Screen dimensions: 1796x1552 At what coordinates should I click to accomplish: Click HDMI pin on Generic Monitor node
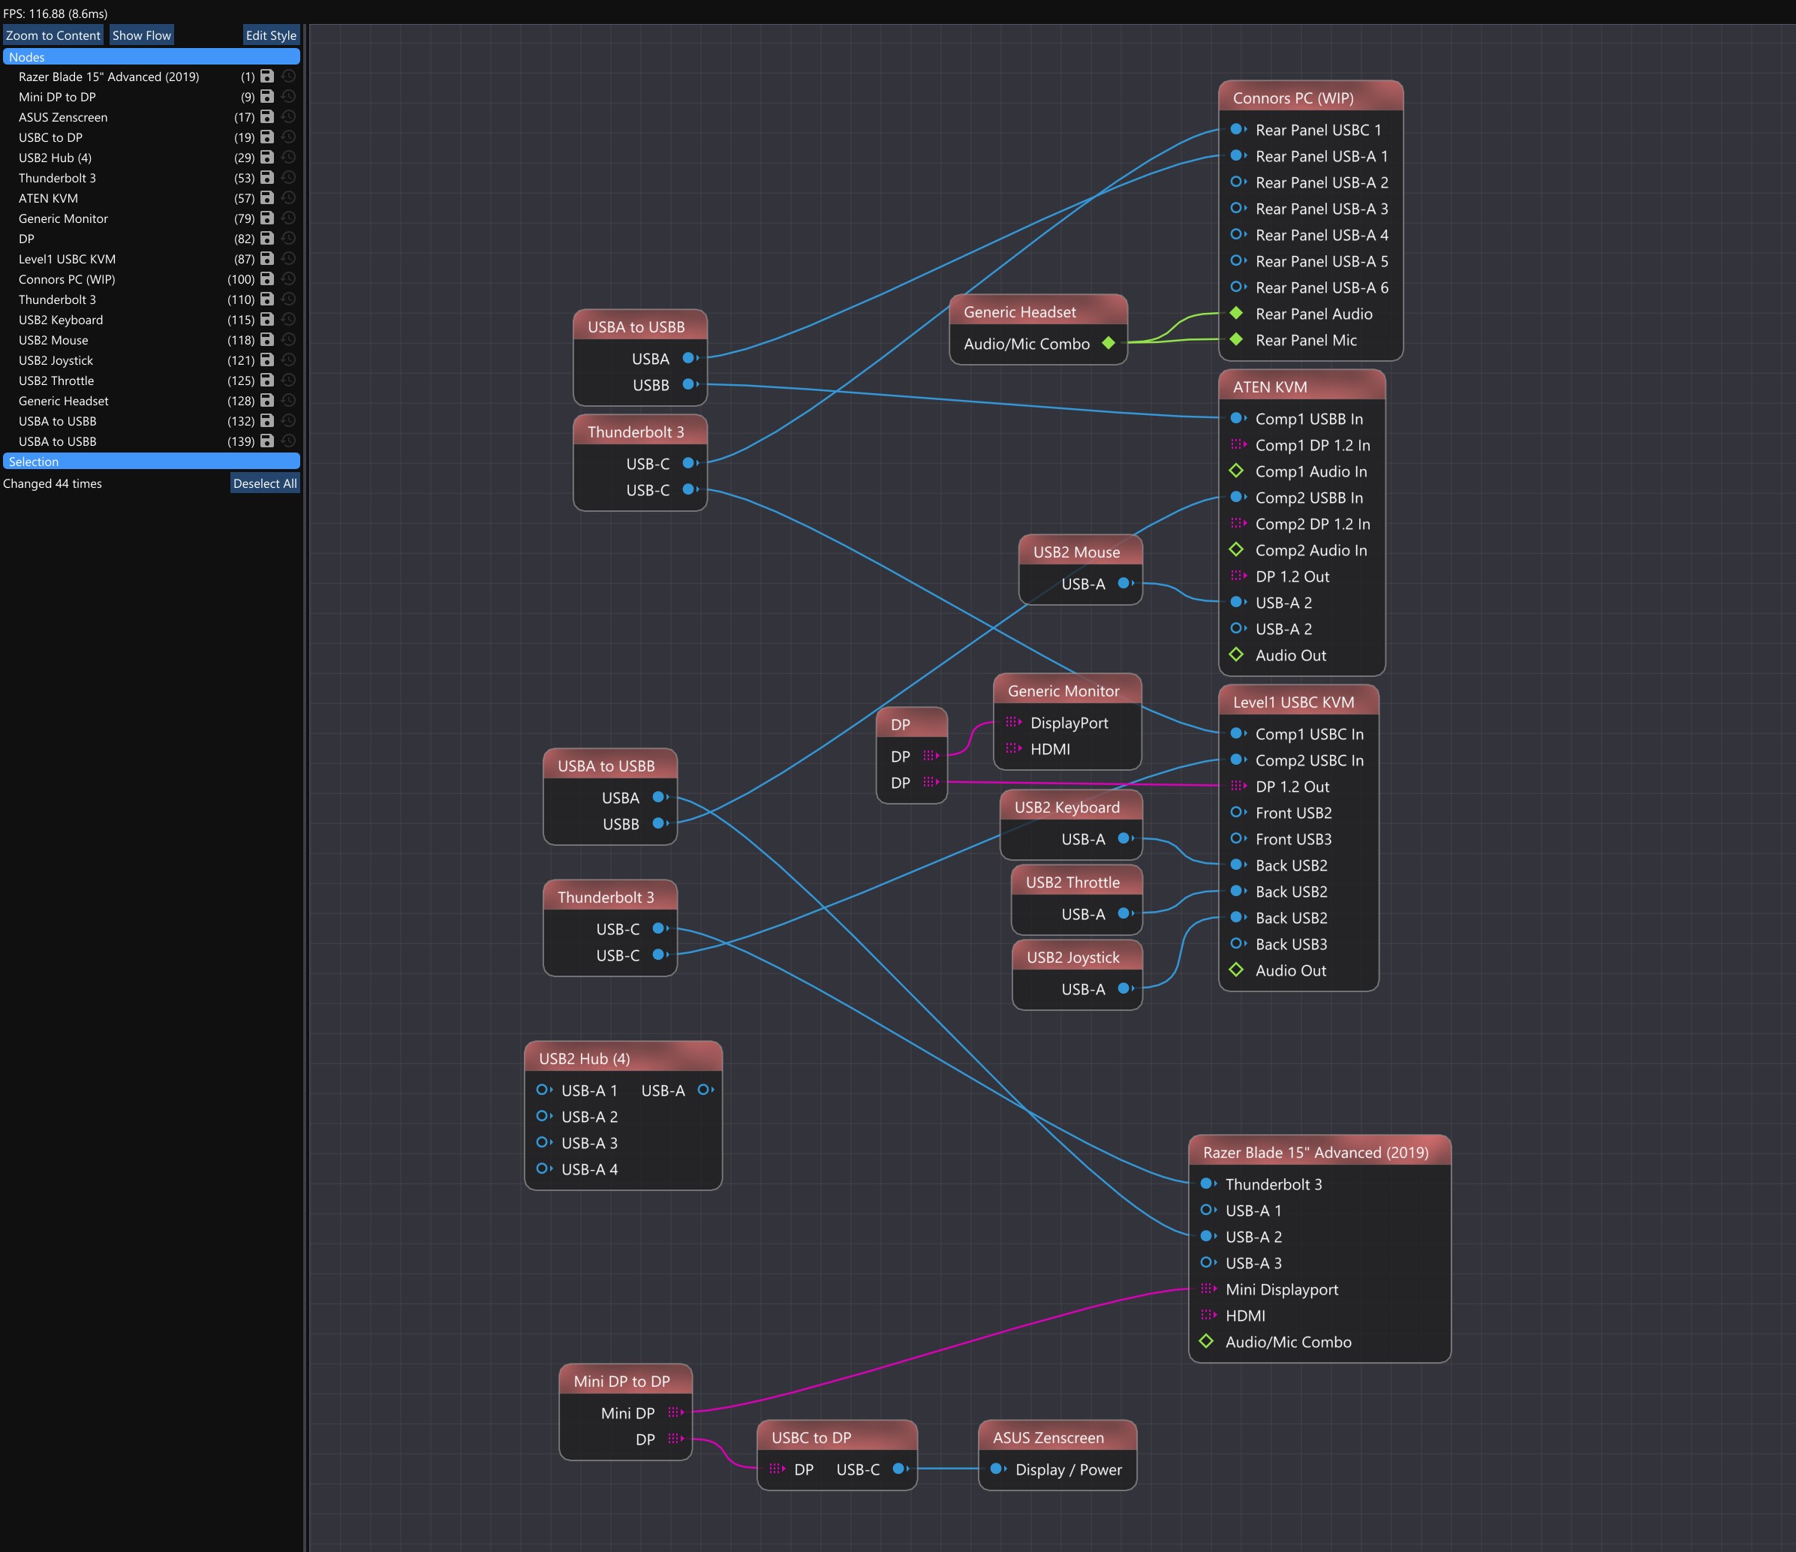(1013, 747)
